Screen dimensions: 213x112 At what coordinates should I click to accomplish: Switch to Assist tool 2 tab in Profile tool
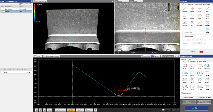coord(199,4)
